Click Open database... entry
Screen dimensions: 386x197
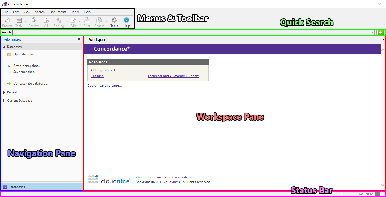pyautogui.click(x=25, y=54)
